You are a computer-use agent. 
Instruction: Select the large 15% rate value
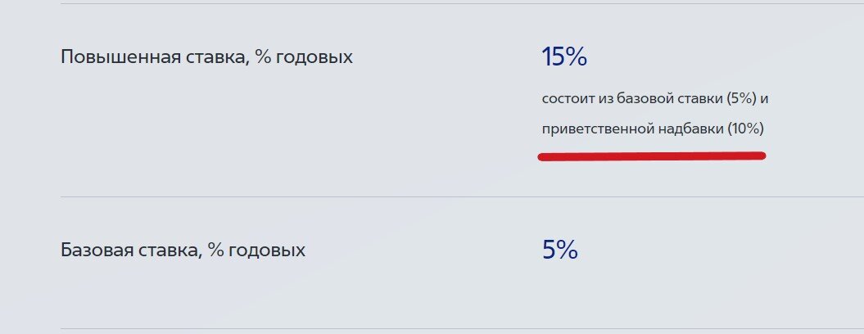tap(565, 56)
